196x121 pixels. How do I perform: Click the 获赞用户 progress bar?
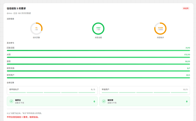coord(98,78)
